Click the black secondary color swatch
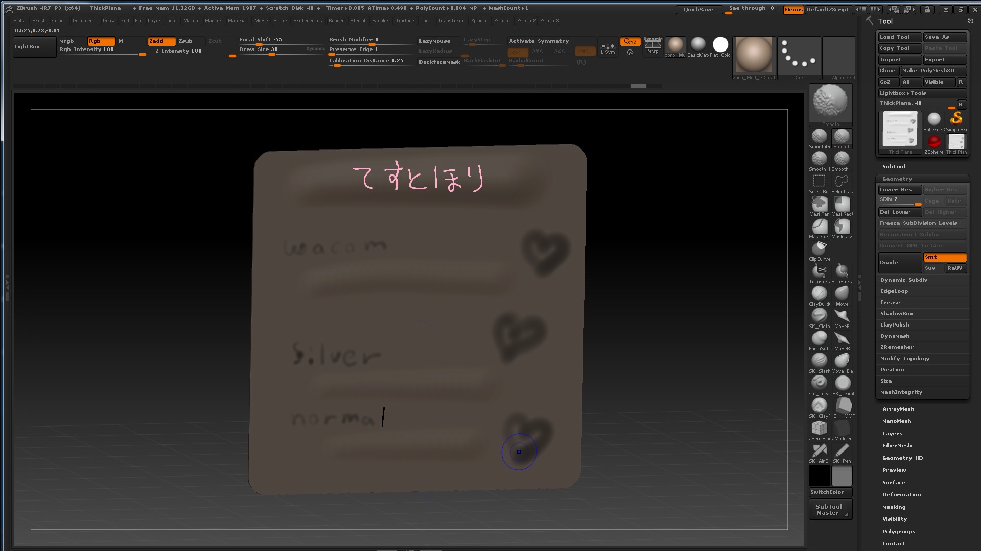Image resolution: width=981 pixels, height=551 pixels. pyautogui.click(x=819, y=476)
